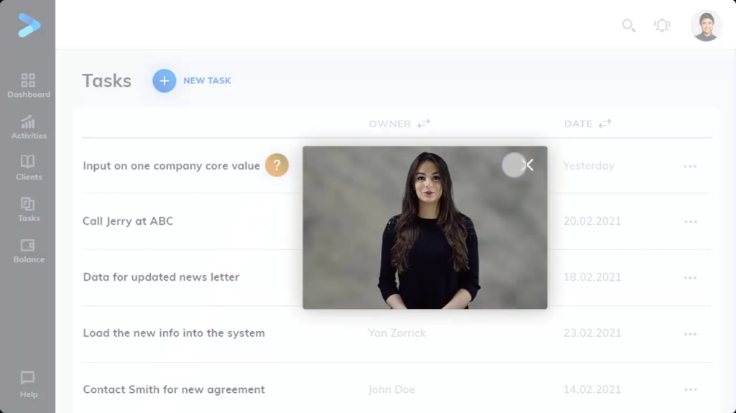The image size is (736, 413).
Task: Open Clients from the sidebar
Action: coord(28,168)
